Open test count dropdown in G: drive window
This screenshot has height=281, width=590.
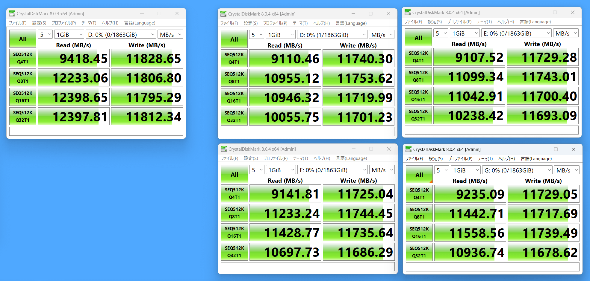[x=442, y=170]
